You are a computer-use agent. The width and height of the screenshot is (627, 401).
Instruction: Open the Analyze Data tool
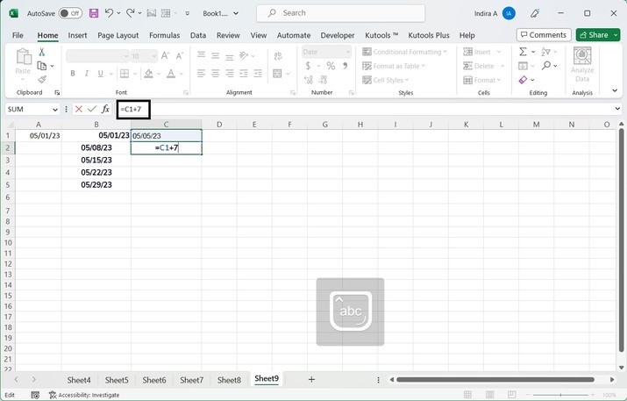582,66
